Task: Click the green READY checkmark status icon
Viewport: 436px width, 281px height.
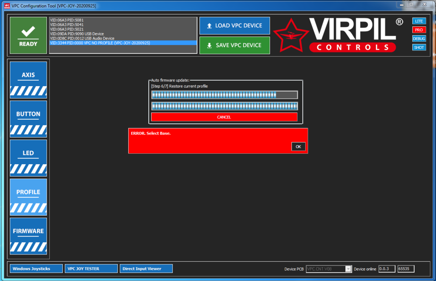Action: pos(28,35)
